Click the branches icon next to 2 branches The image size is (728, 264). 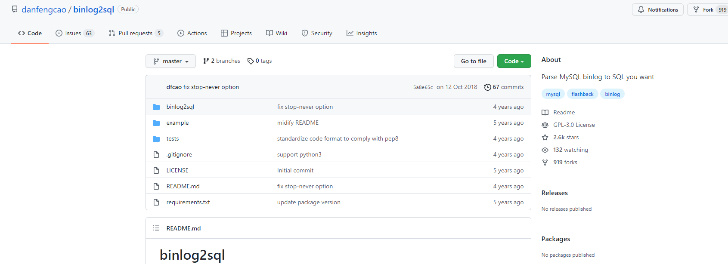click(x=206, y=61)
